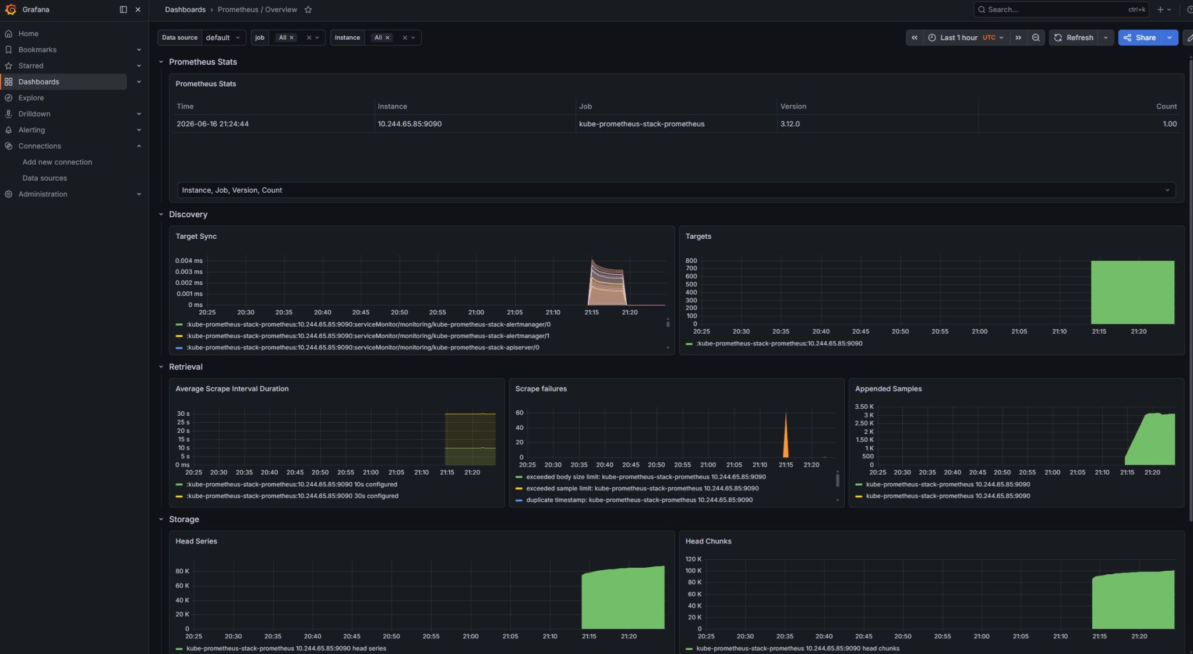Screen dimensions: 1193x654
Task: Open Explore from the sidebar
Action: pyautogui.click(x=31, y=98)
